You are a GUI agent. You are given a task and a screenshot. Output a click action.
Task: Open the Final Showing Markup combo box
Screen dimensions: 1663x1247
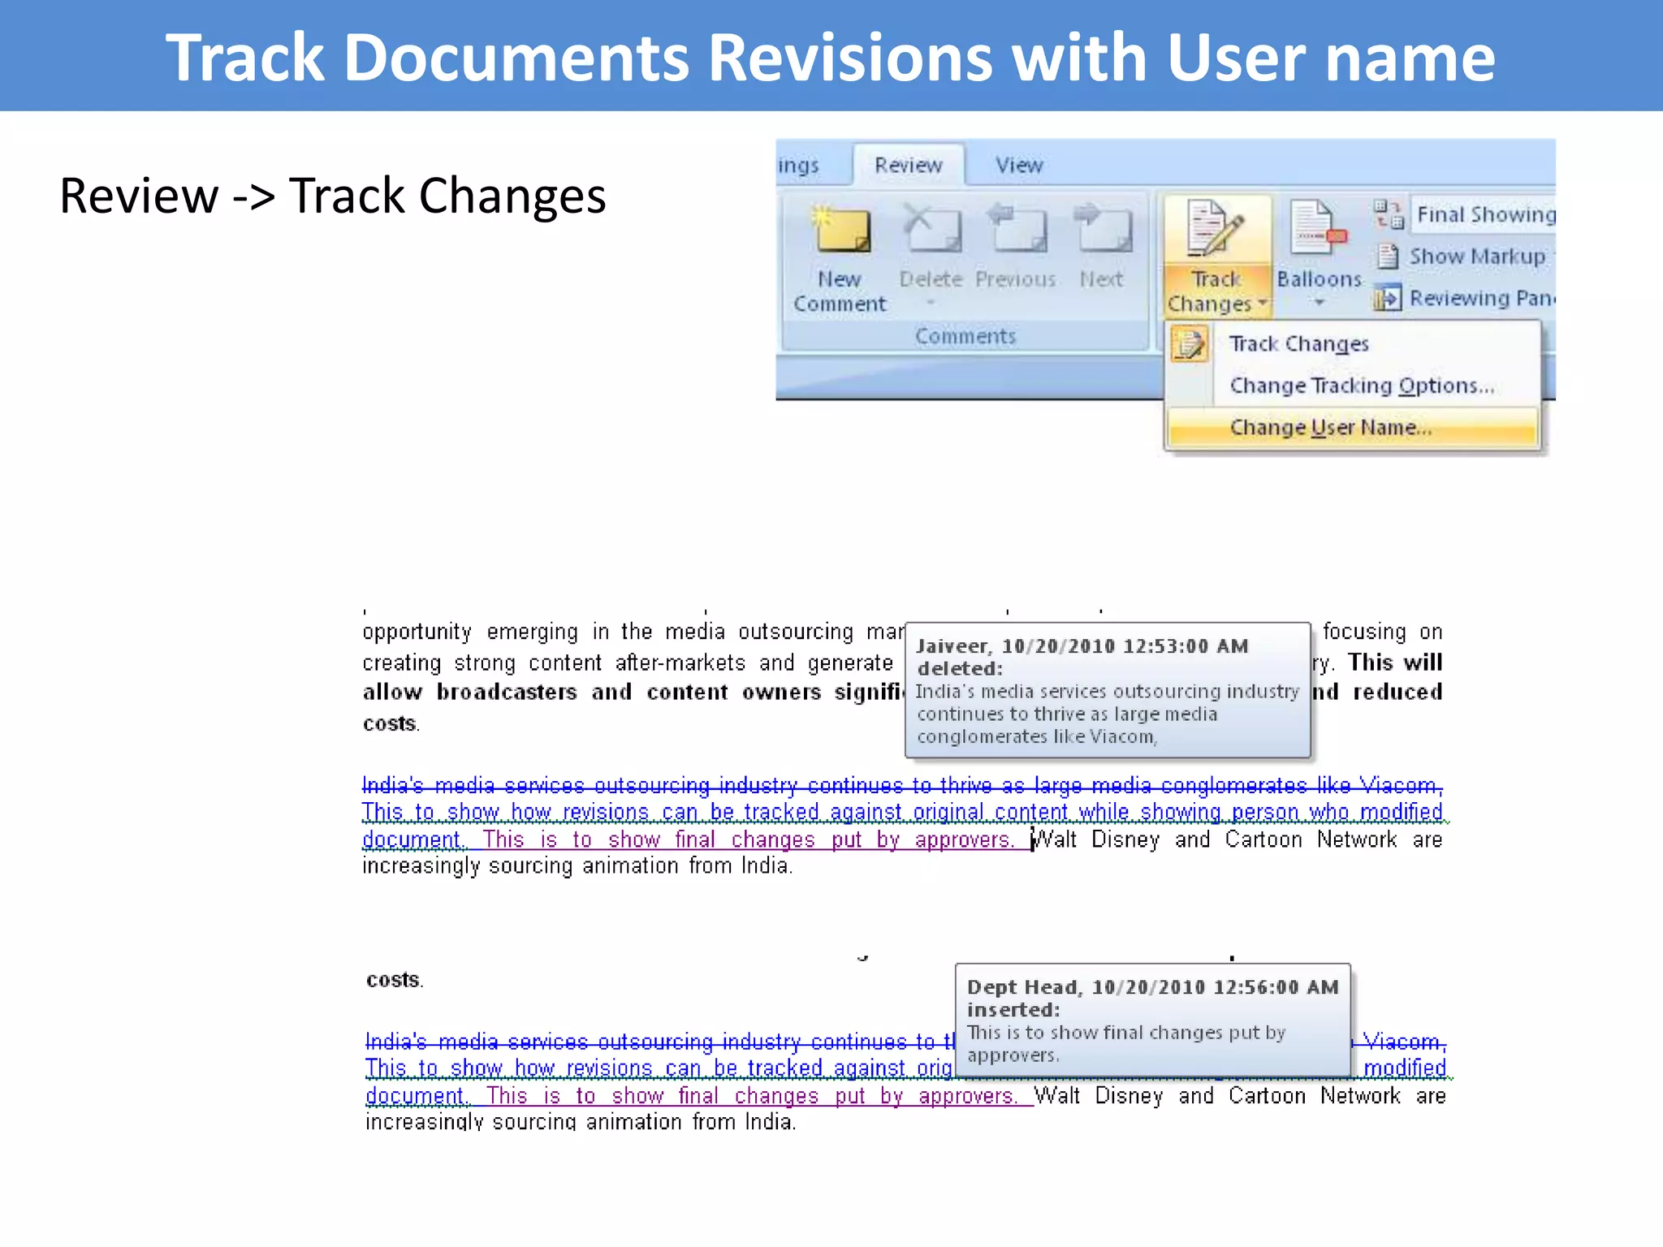[1484, 214]
